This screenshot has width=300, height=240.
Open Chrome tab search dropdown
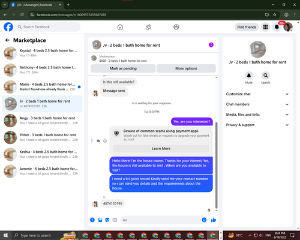(4, 5)
